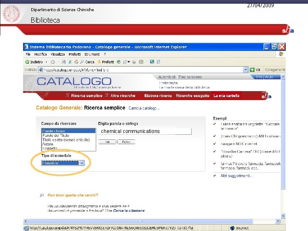The width and height of the screenshot is (308, 231).
Task: Click the Messenger toolbar icon
Action: 158,62
